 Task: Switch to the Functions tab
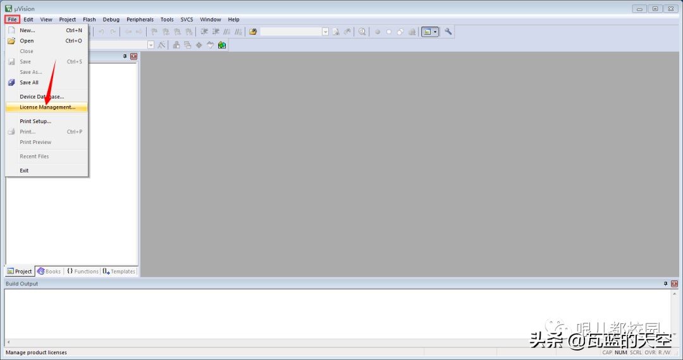83,272
